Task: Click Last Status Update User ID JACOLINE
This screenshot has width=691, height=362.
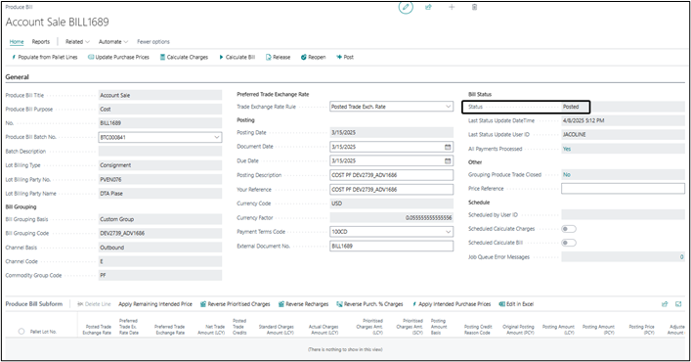Action: (x=575, y=134)
